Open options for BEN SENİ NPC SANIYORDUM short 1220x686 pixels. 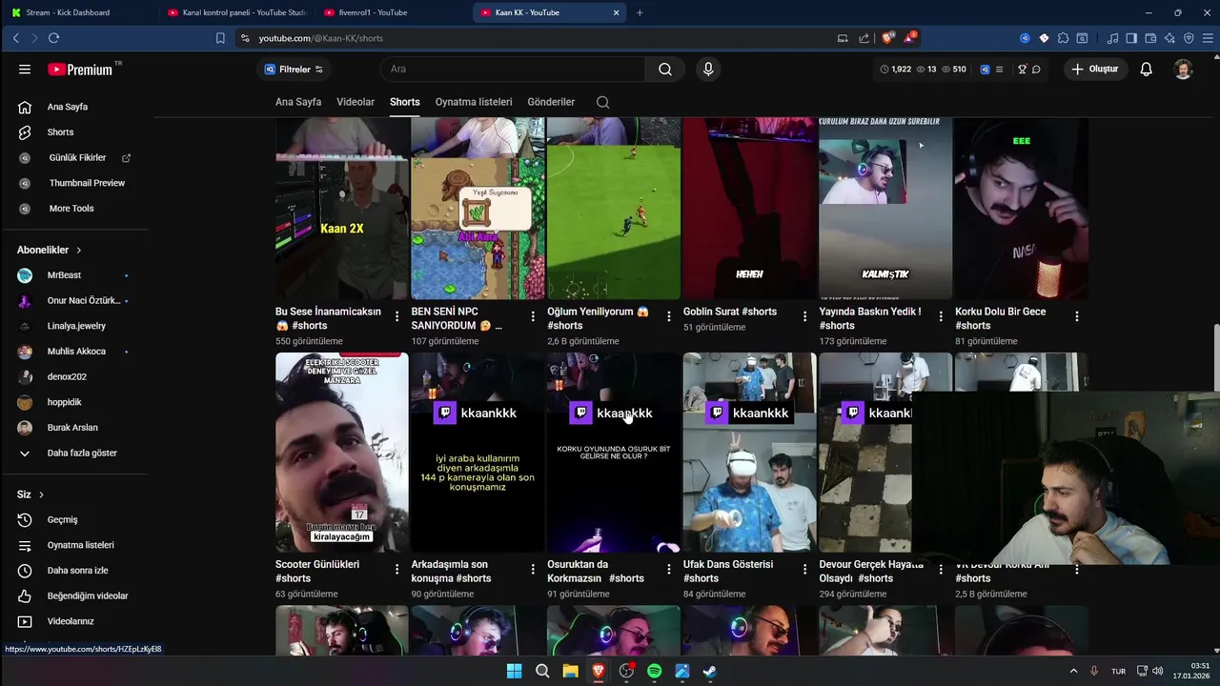click(533, 316)
